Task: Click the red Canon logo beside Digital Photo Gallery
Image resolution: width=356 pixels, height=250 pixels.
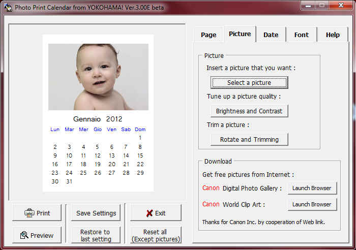Action: 211,188
